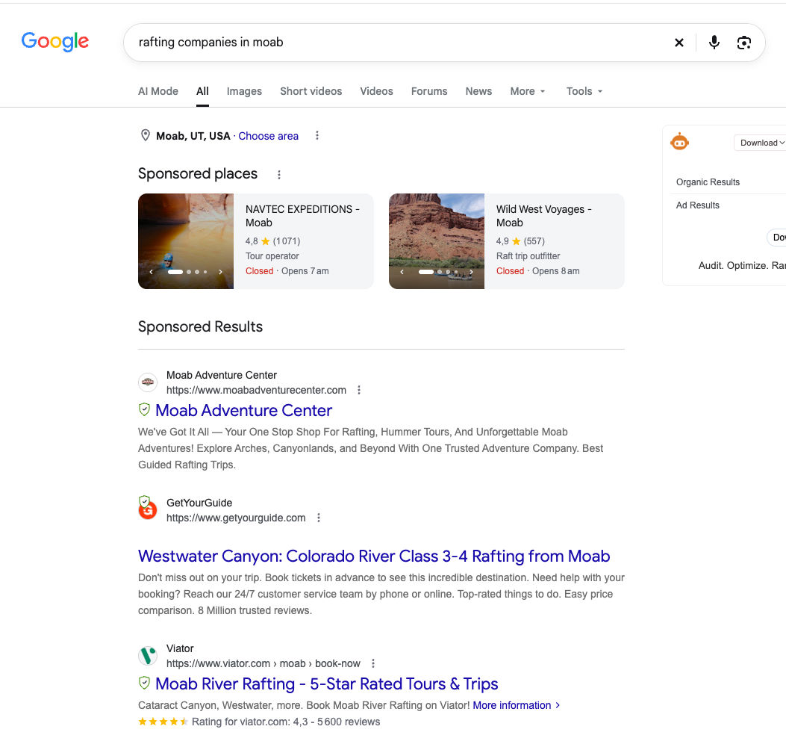786x744 pixels.
Task: Click the Raft trip outfitter label
Action: [528, 256]
